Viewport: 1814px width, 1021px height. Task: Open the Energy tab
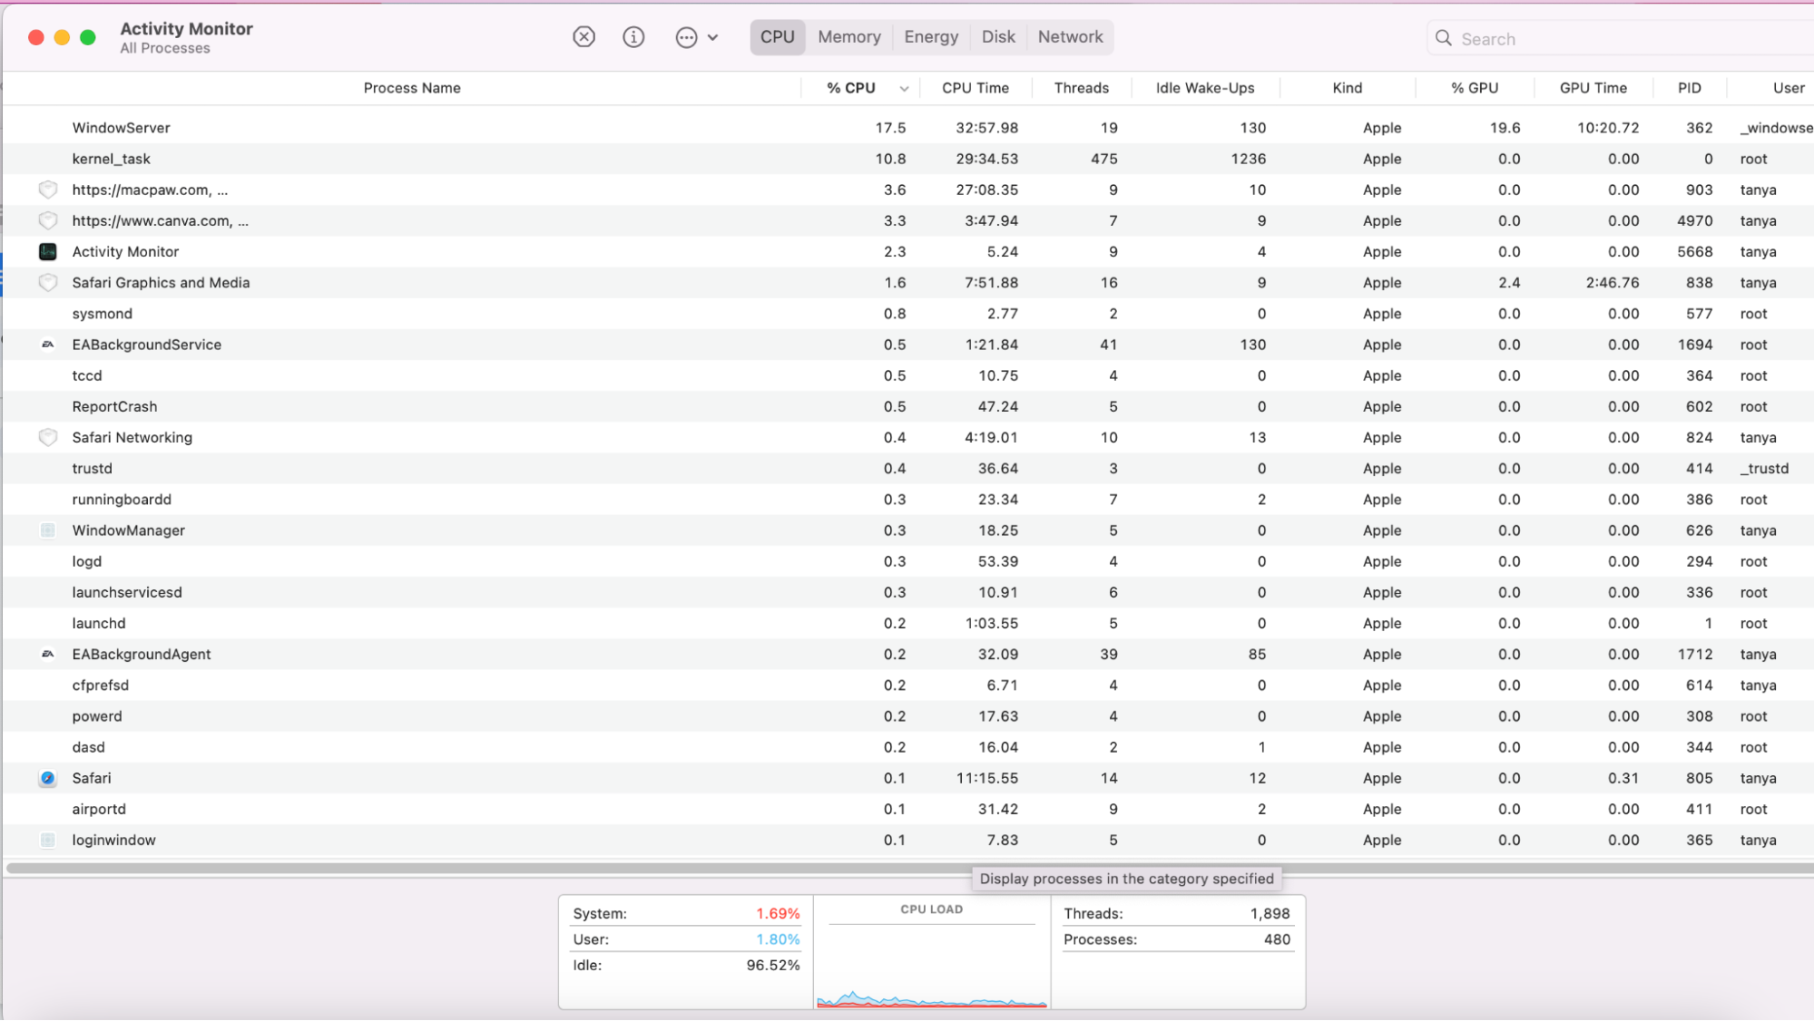point(931,37)
